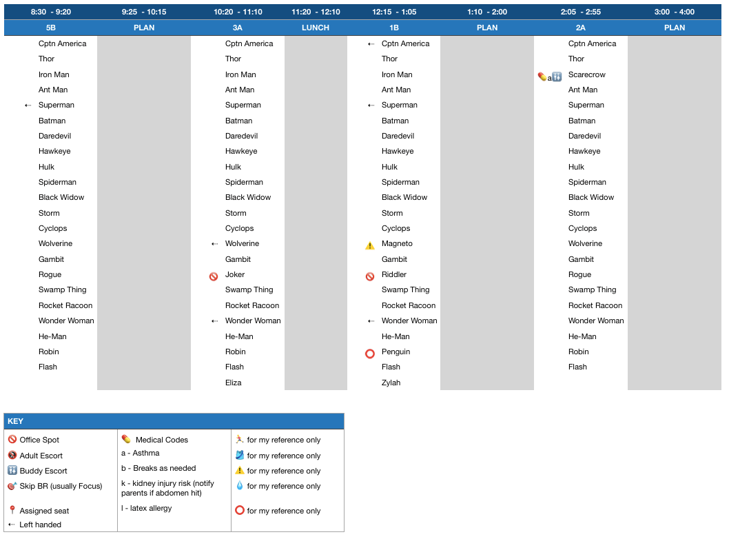Click the pill medical icon beside Scarecrow

542,77
